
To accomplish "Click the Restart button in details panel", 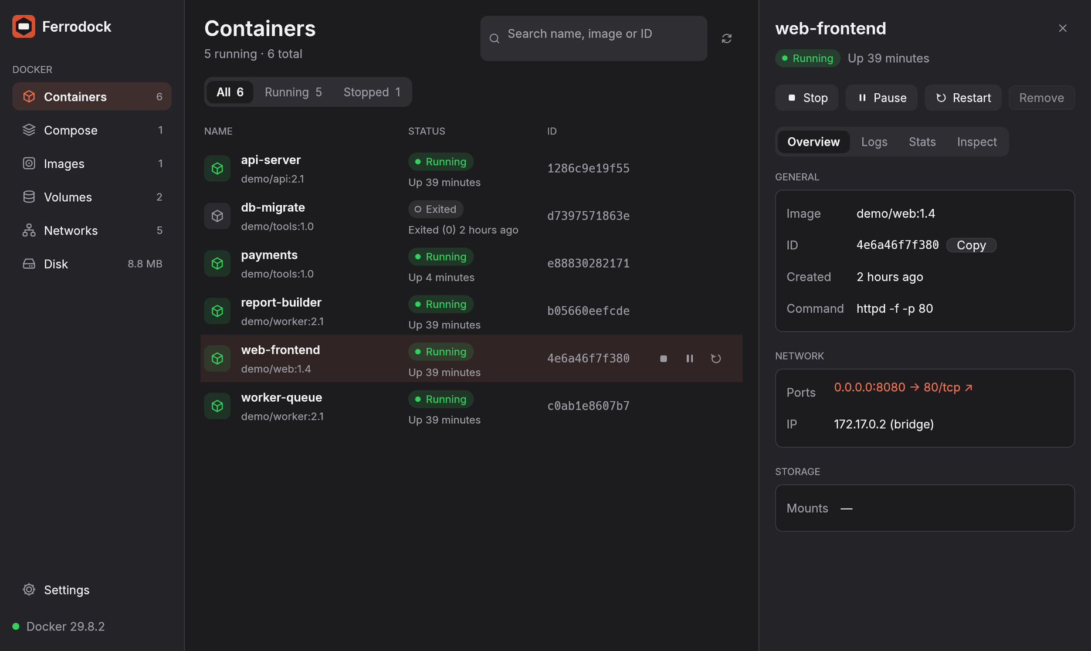I will coord(963,98).
